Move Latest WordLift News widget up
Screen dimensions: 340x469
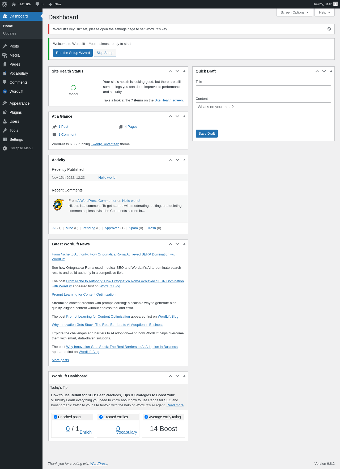click(x=171, y=244)
